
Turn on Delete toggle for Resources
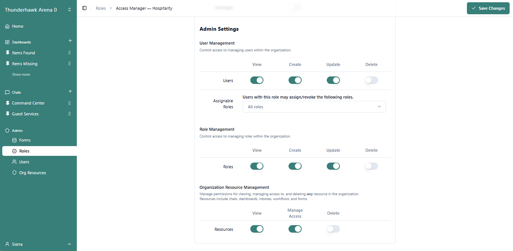[333, 229]
